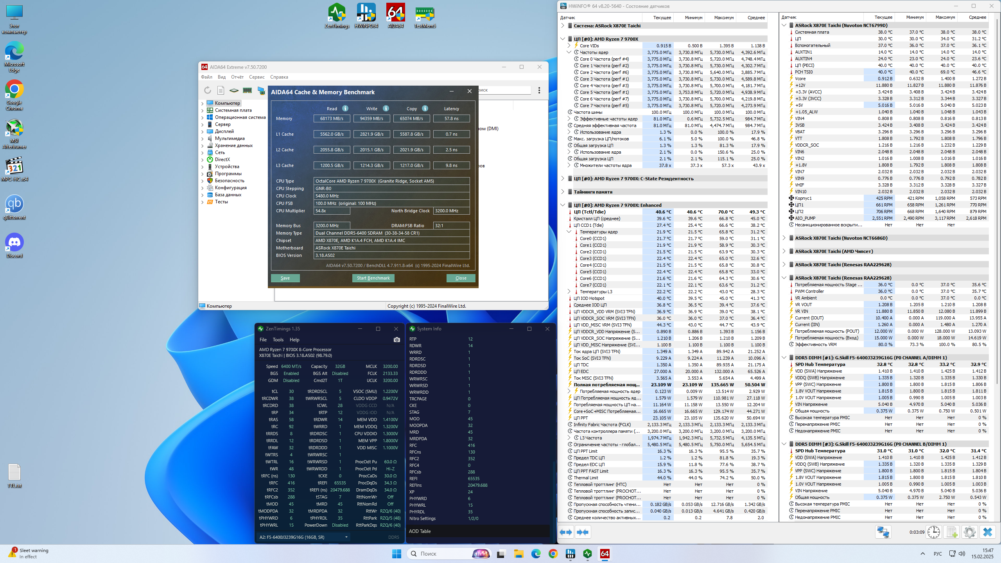Click the HWiNFO remote computers icon
The image size is (1001, 563).
tap(883, 532)
